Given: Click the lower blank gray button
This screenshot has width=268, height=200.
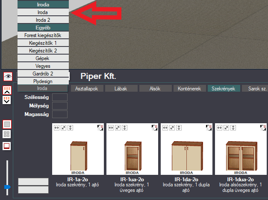Looking at the screenshot, I should point(33,190).
